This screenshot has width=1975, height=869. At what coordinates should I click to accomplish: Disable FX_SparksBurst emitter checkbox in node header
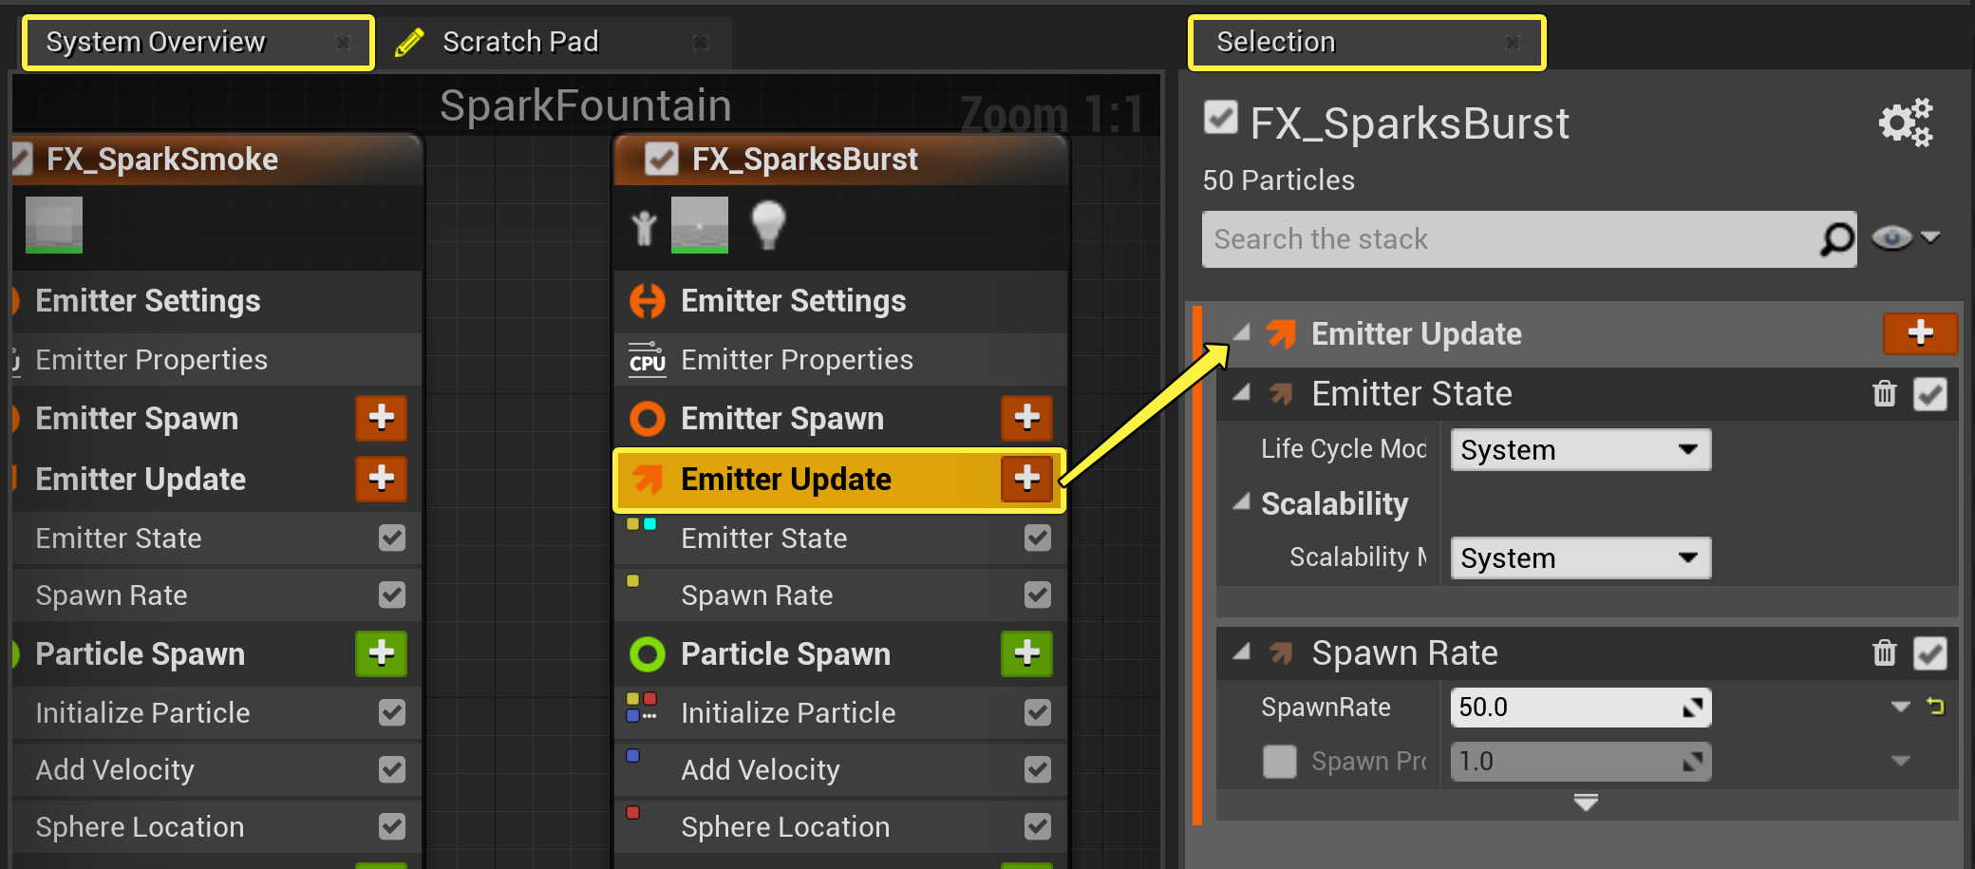click(x=661, y=159)
